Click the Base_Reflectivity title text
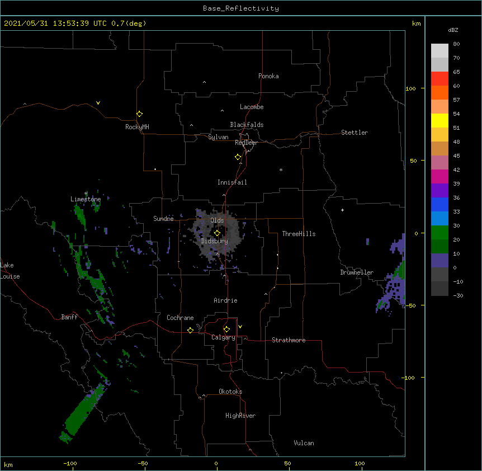The width and height of the screenshot is (482, 471). (x=241, y=8)
